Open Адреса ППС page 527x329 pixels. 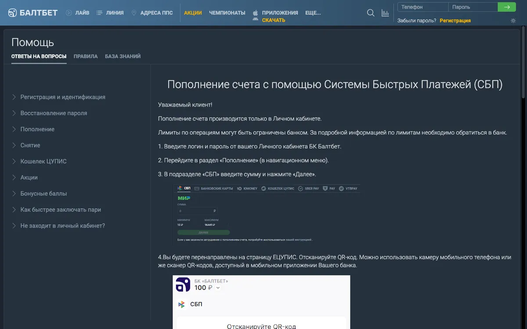pyautogui.click(x=152, y=13)
